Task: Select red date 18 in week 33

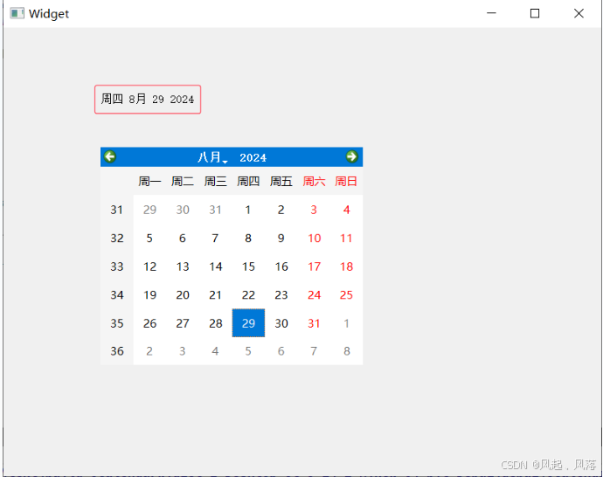Action: click(x=346, y=266)
